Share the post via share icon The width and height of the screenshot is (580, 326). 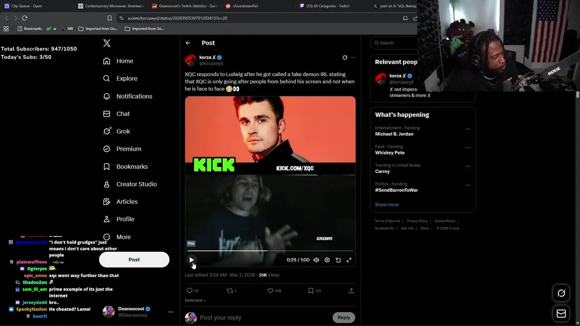(x=351, y=291)
